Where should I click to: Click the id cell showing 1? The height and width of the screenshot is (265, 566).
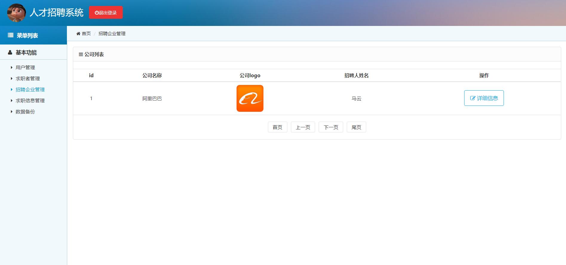point(91,98)
